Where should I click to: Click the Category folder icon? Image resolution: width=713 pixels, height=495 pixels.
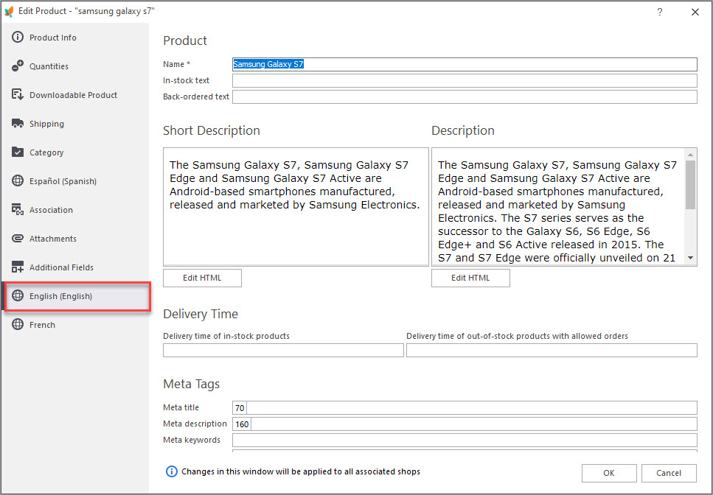(x=17, y=152)
